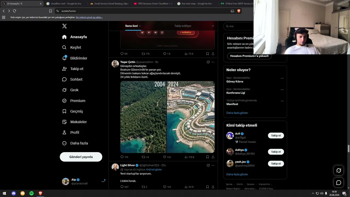Screen dimensions: 350x197
Task: Expand the Daha fazla sidebar menu
Action: 75,143
